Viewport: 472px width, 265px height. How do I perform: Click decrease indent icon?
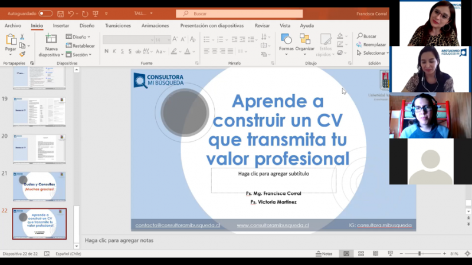[234, 39]
